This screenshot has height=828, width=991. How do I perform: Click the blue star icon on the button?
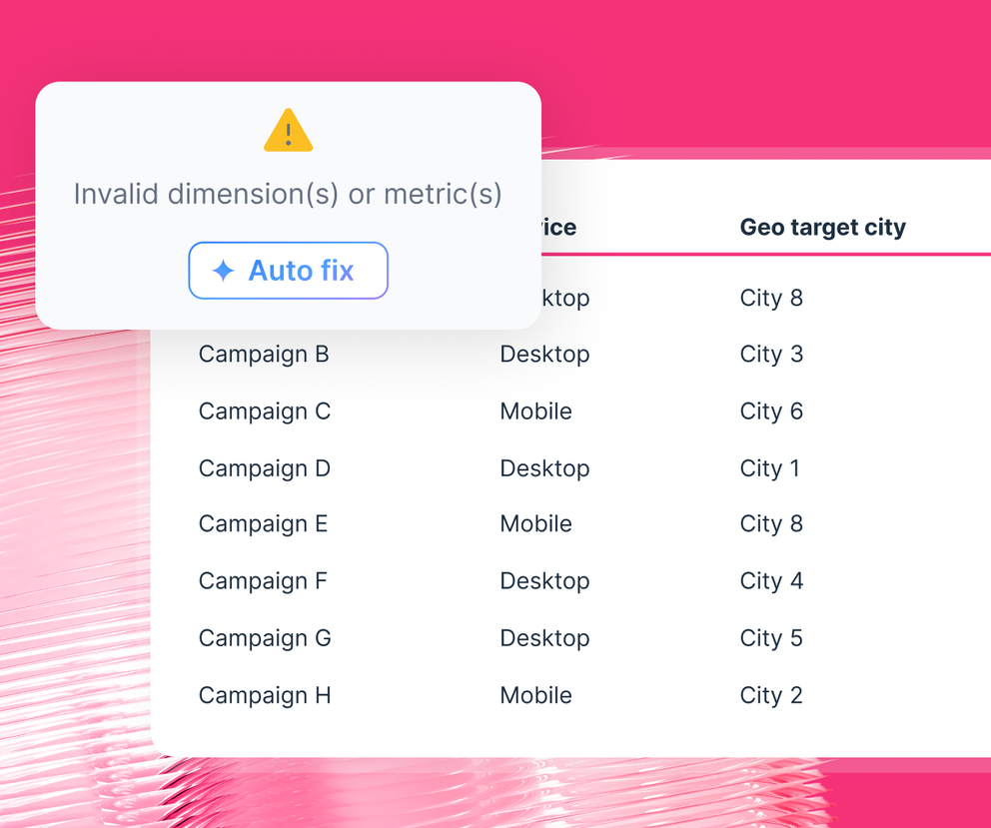222,270
